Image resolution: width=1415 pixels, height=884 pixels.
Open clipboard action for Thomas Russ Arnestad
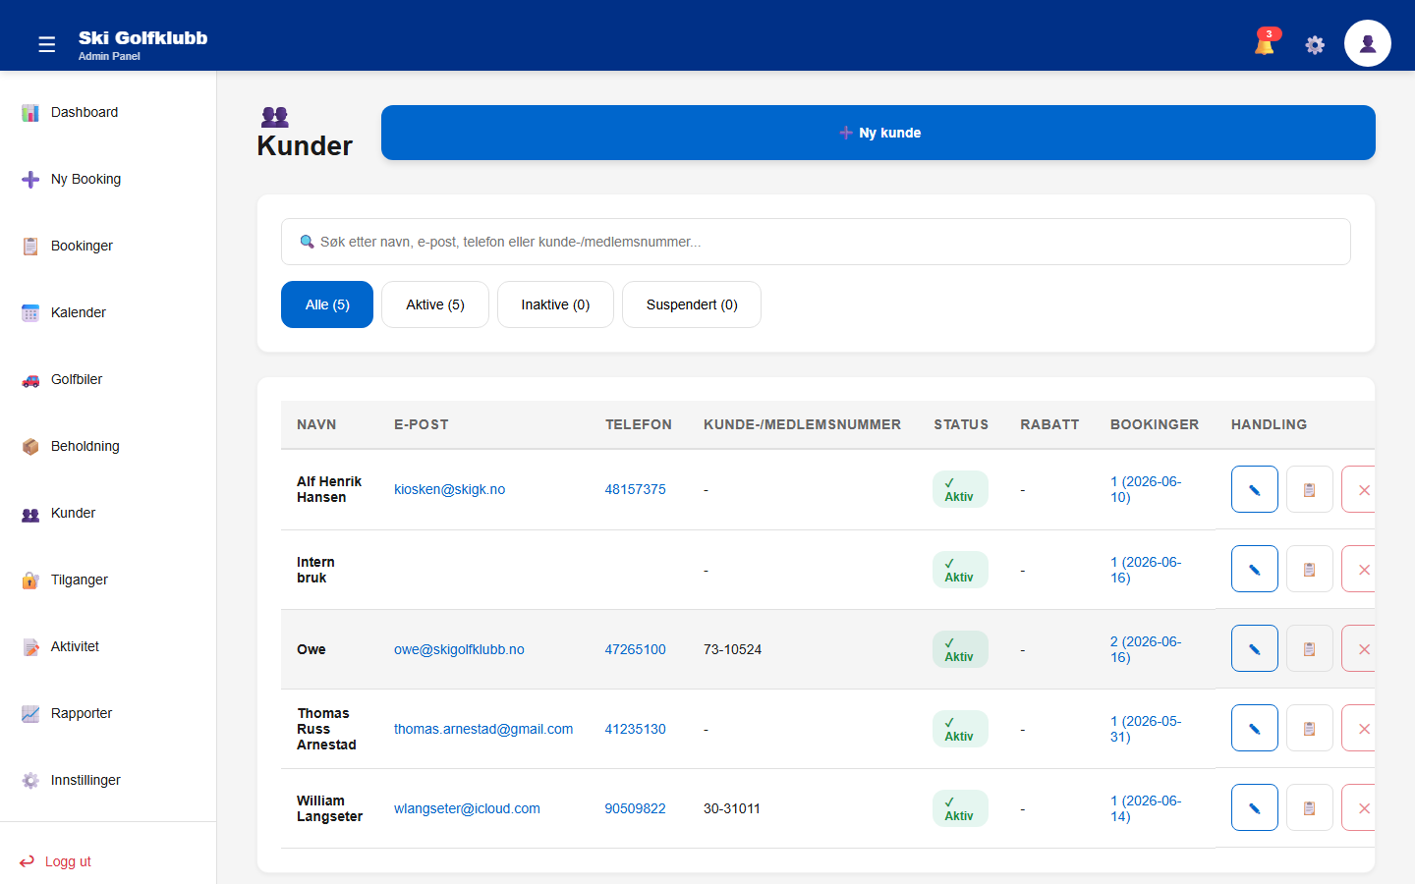pos(1310,728)
